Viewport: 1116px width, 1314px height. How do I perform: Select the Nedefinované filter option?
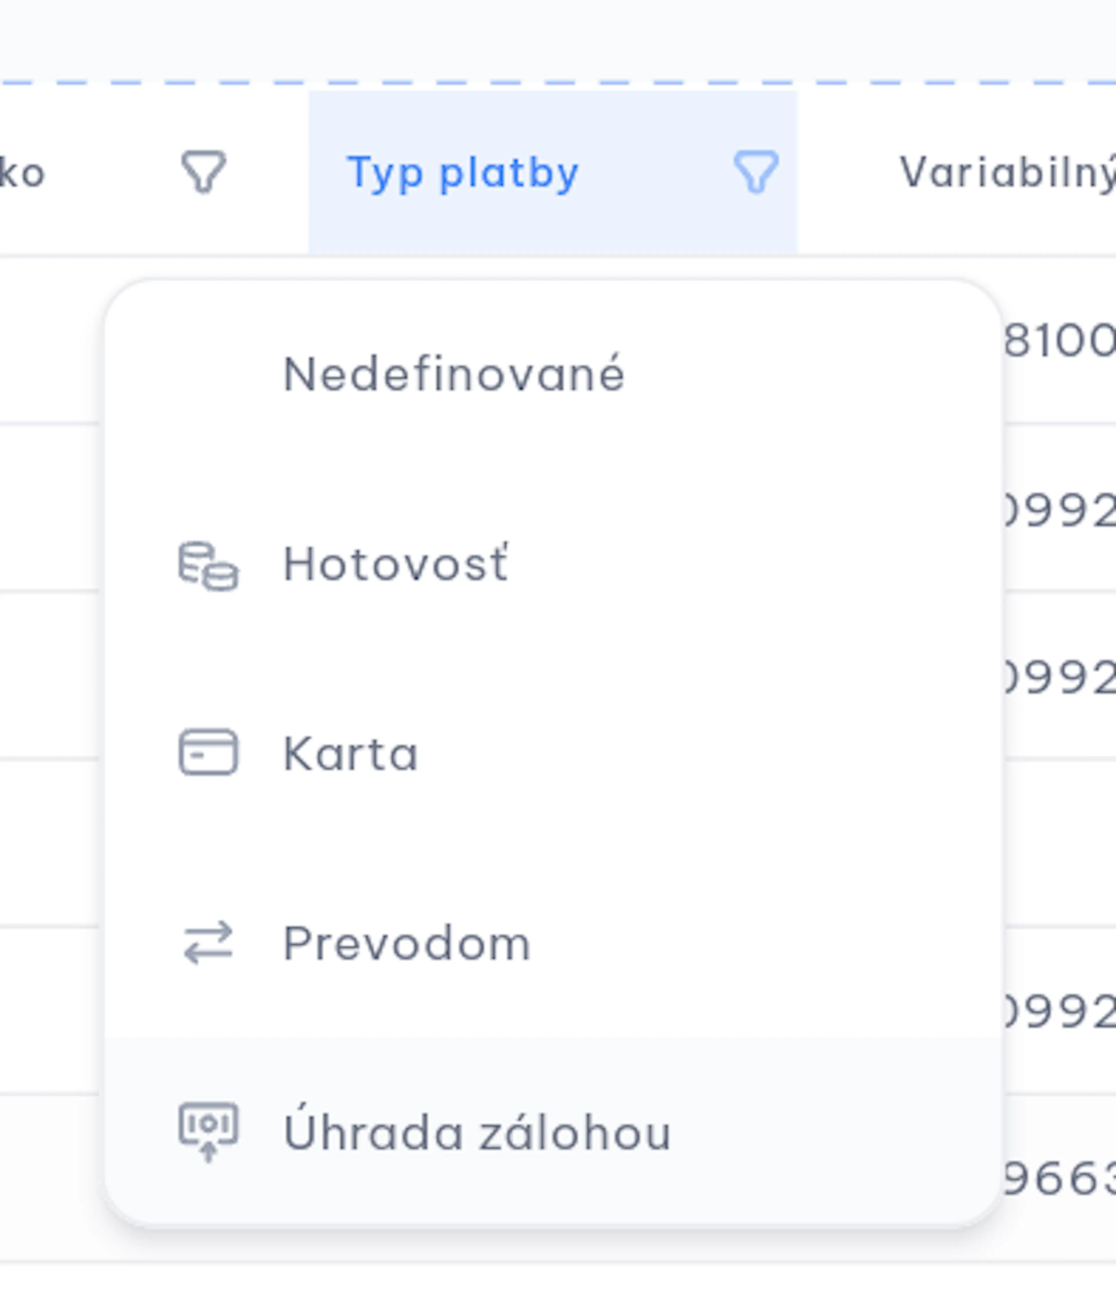[x=554, y=375]
